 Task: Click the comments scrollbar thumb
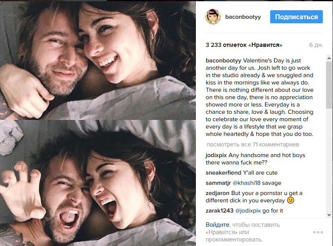coord(329,85)
